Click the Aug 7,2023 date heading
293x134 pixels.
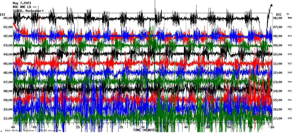tap(22, 3)
